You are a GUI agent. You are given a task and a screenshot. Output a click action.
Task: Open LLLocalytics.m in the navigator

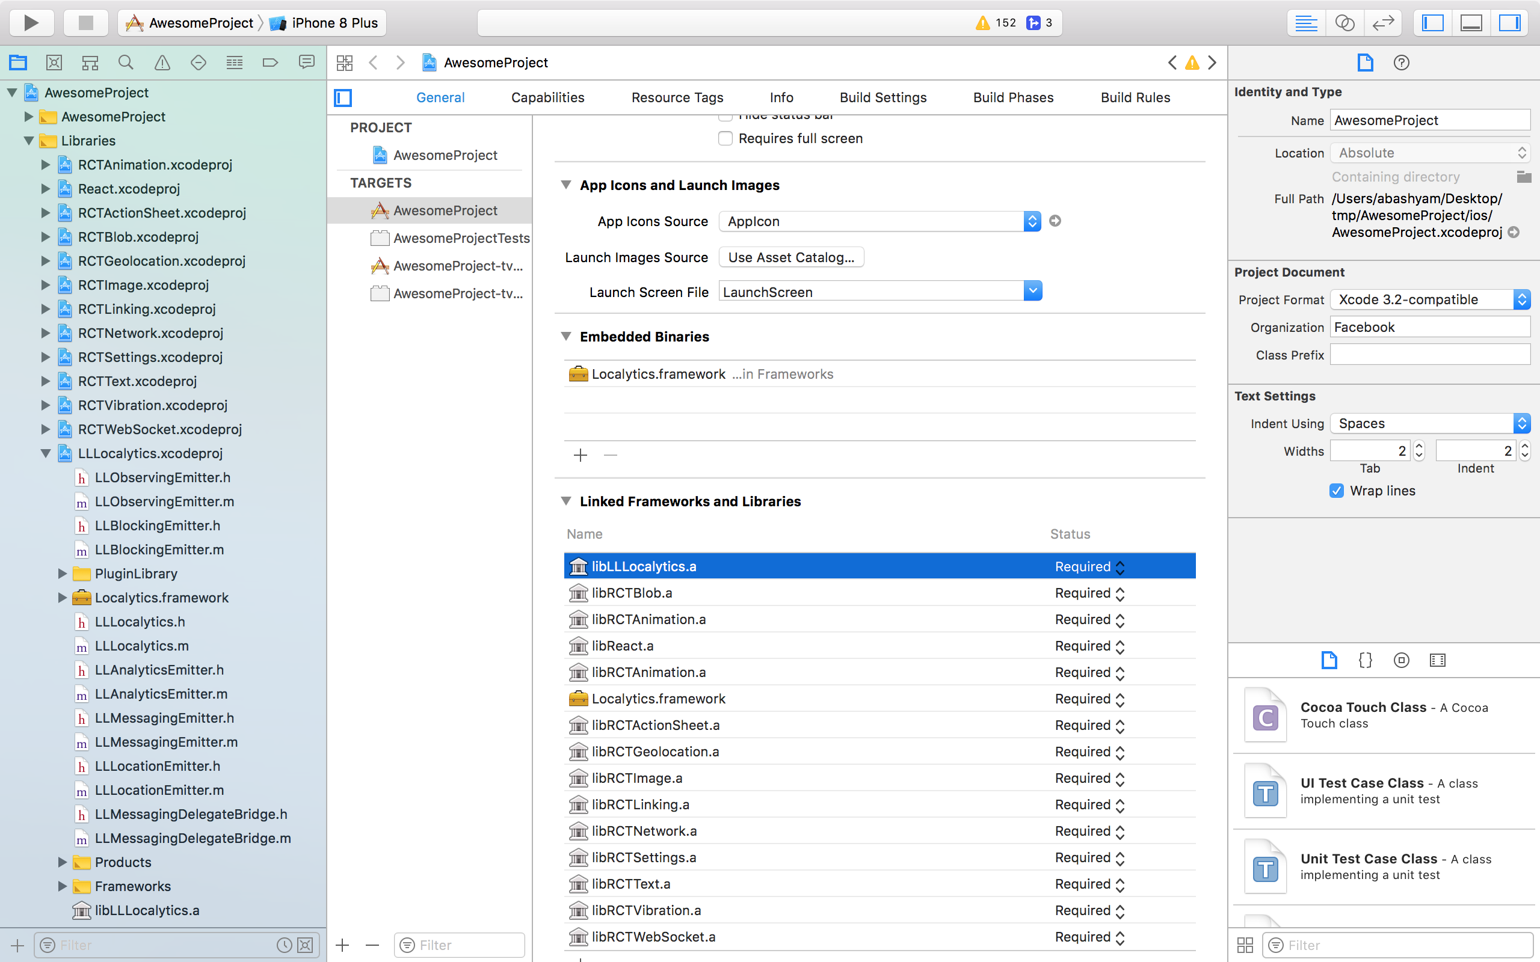tap(141, 646)
